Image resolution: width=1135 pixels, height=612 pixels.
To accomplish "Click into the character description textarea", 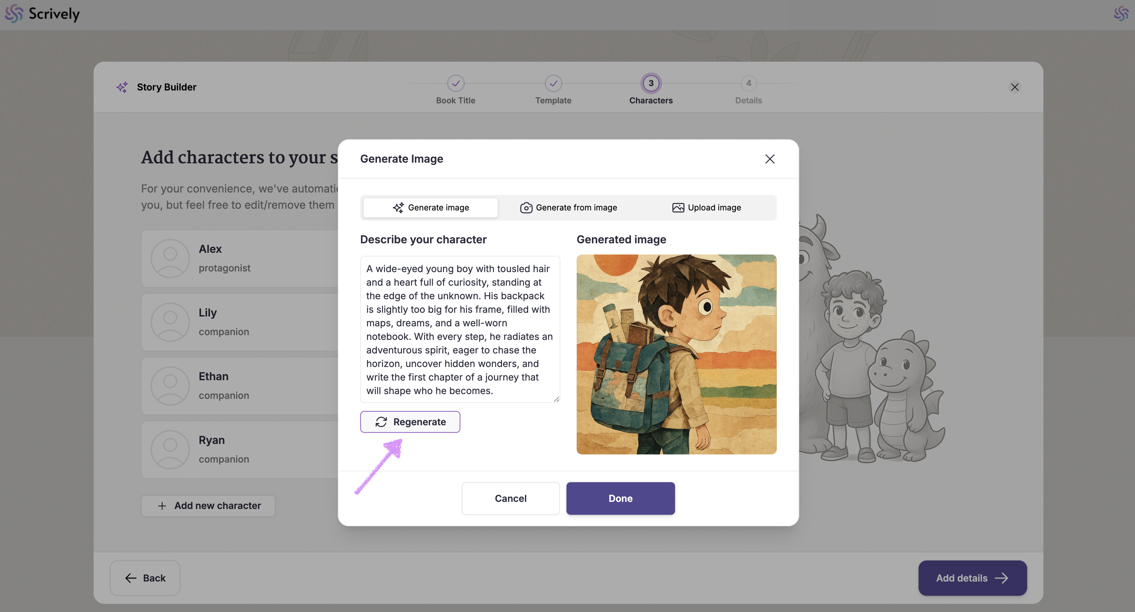I will [x=460, y=329].
